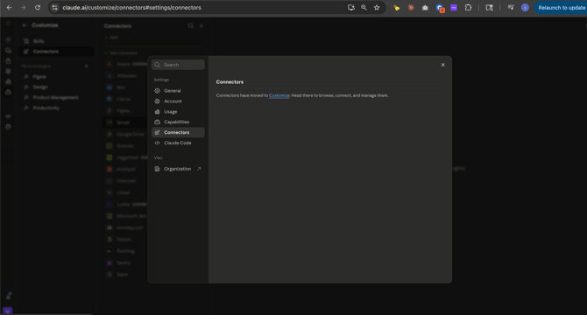This screenshot has width=587, height=315.
Task: Open the media controls icon in the toolbar
Action: click(511, 8)
